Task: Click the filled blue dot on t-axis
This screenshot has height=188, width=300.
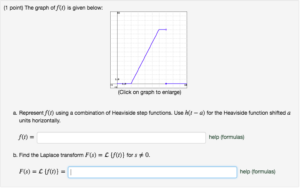Action: 166,84
